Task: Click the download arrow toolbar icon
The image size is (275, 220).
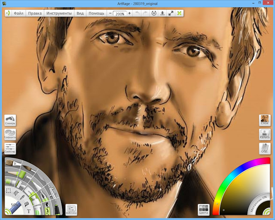Action: pos(162,13)
